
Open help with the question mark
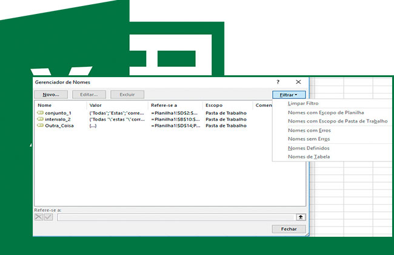(278, 82)
